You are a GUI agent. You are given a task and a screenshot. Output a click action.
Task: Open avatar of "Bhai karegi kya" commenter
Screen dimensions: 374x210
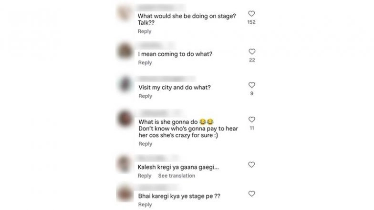[125, 193]
